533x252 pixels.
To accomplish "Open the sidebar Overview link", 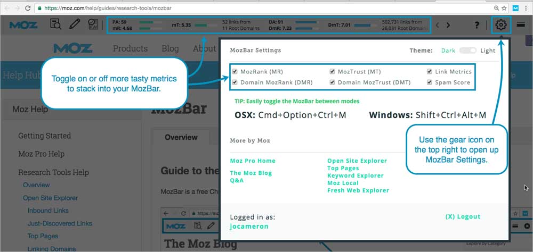I will [x=36, y=185].
